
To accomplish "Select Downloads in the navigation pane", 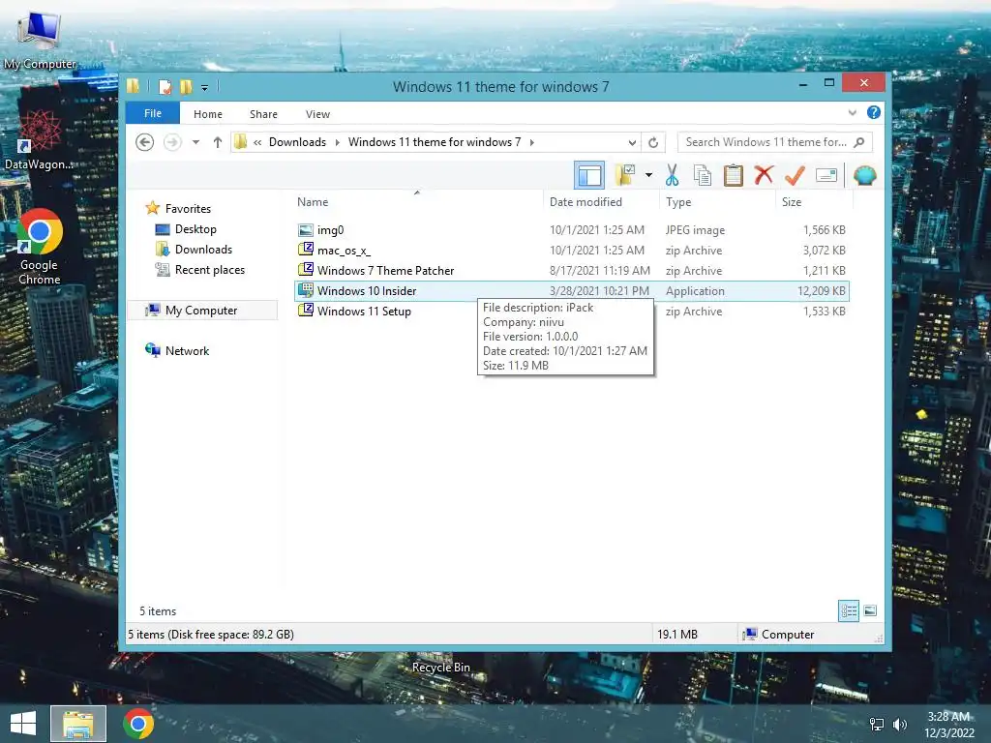I will coord(203,250).
